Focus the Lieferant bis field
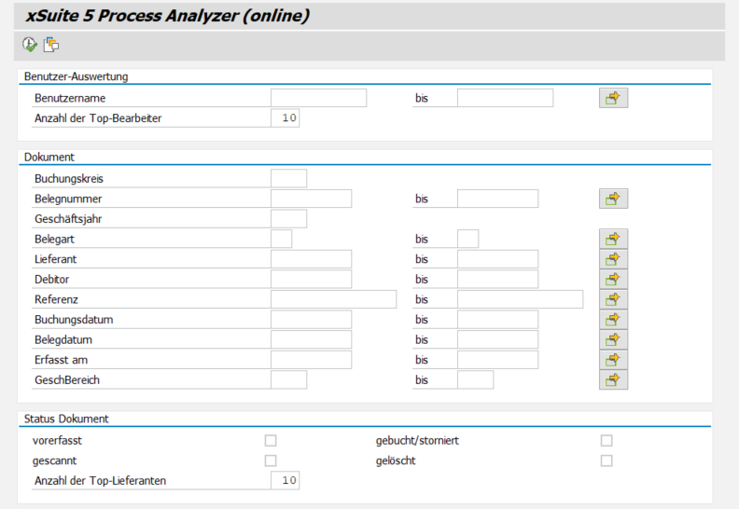The image size is (739, 509). tap(497, 259)
